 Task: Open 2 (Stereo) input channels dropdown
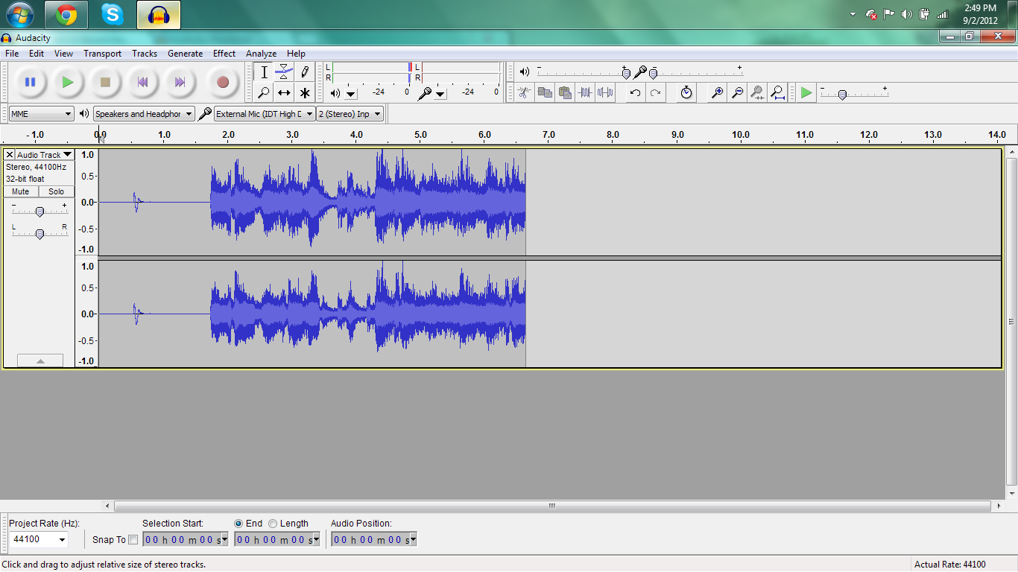click(350, 114)
